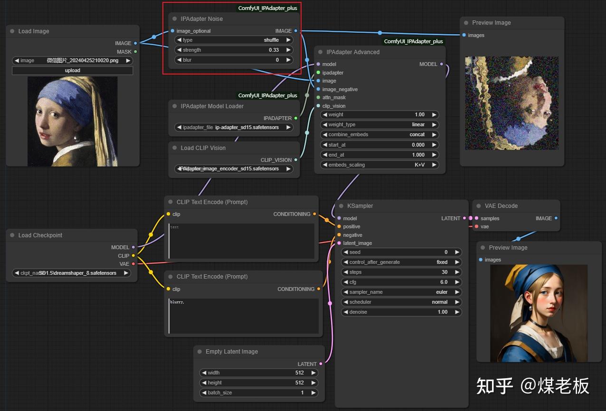Click the upload button in Load Image

click(73, 70)
